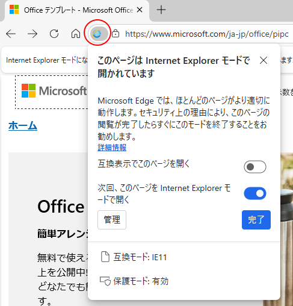Click the lock site info icon
Viewport: 293px width, 306px height.
[116, 34]
